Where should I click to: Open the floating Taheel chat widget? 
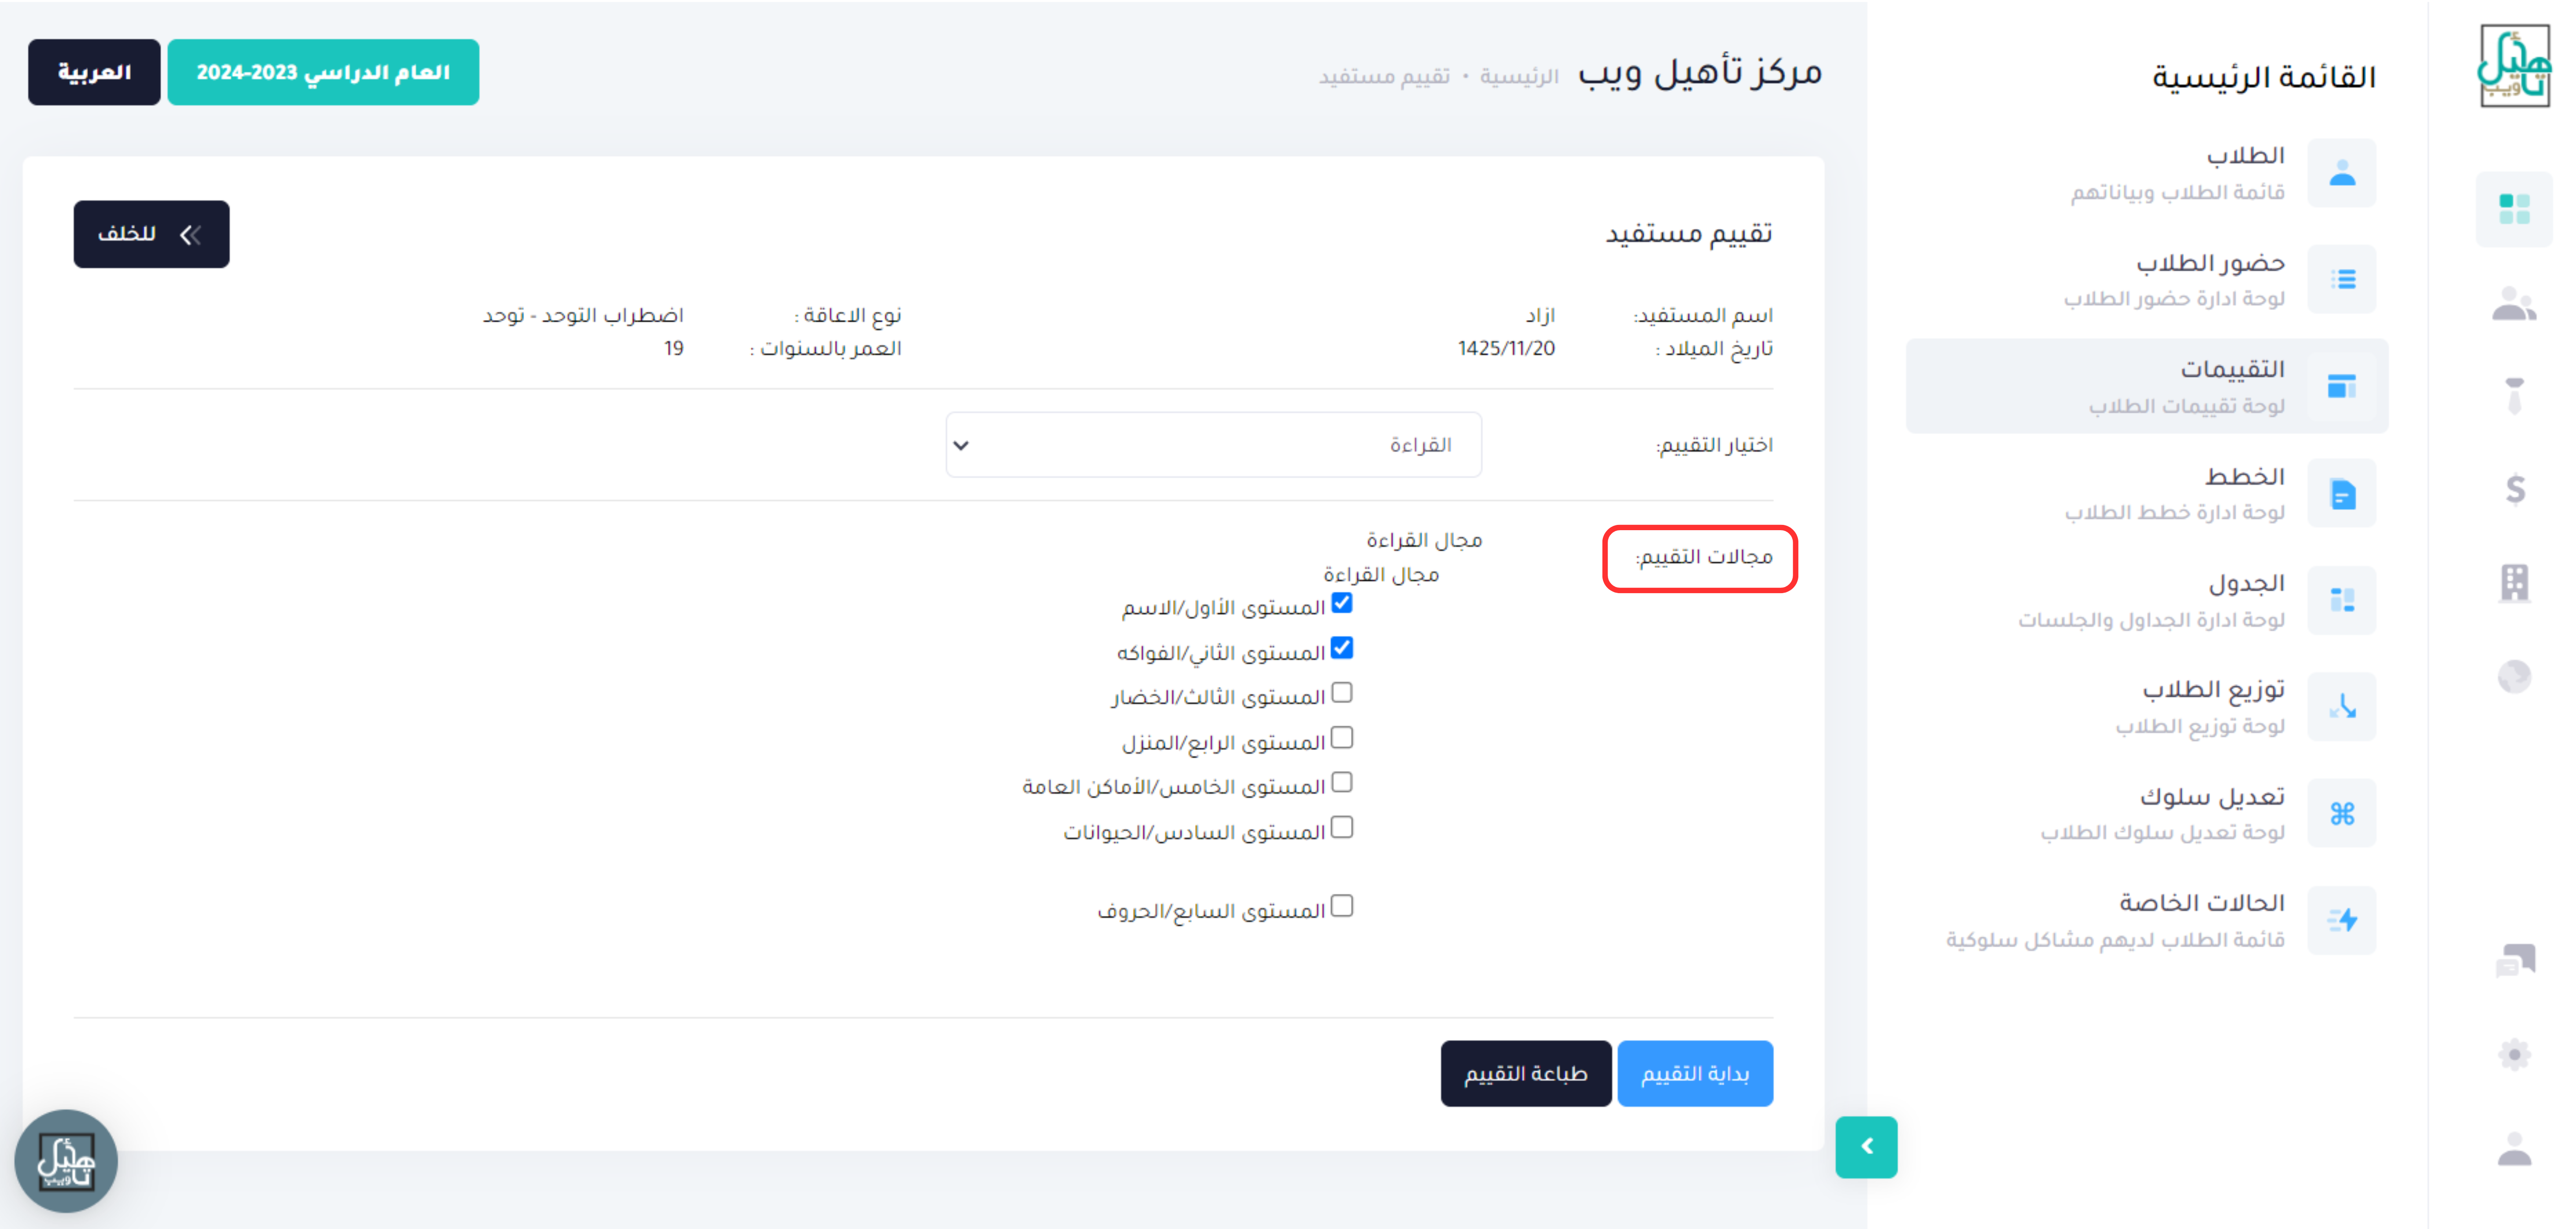(66, 1161)
